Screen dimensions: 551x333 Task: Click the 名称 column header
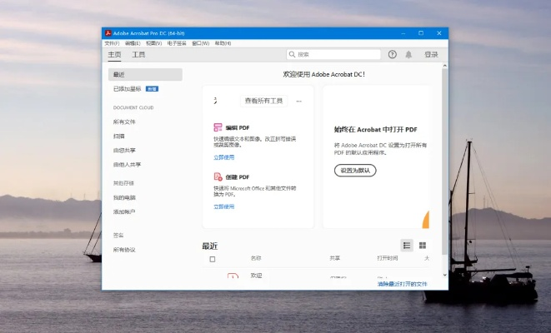point(256,258)
